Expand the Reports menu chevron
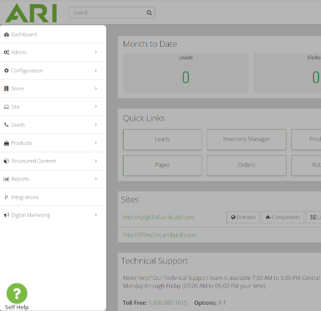This screenshot has width=321, height=311. tap(96, 179)
